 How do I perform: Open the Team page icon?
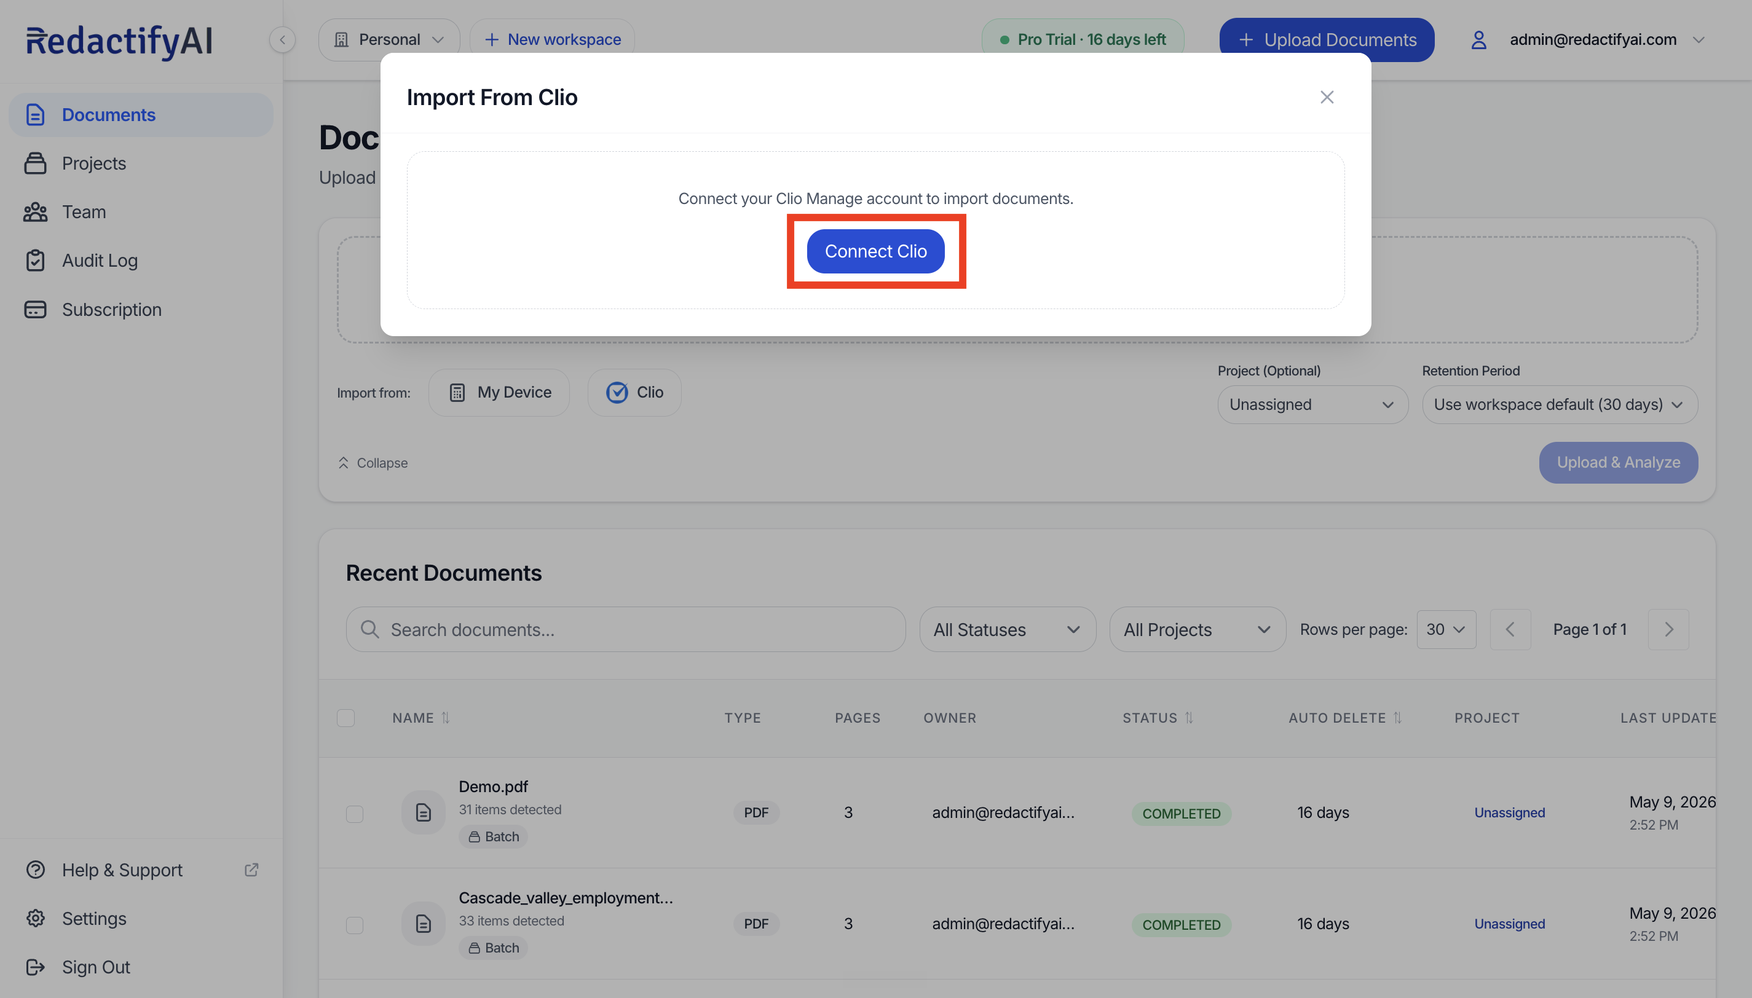35,212
